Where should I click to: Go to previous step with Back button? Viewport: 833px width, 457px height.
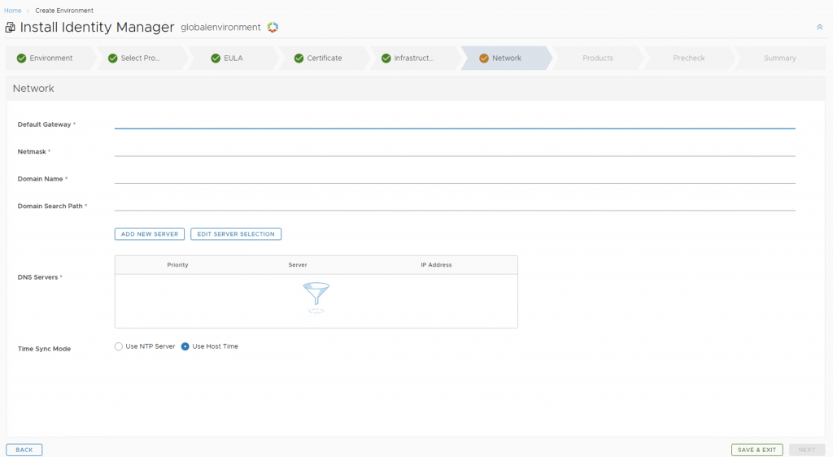(24, 450)
